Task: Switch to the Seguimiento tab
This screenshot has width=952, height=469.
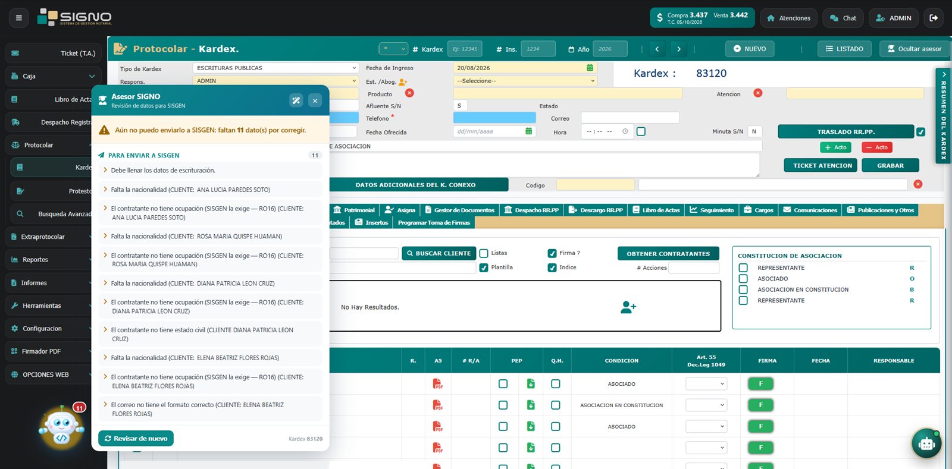Action: click(x=712, y=210)
